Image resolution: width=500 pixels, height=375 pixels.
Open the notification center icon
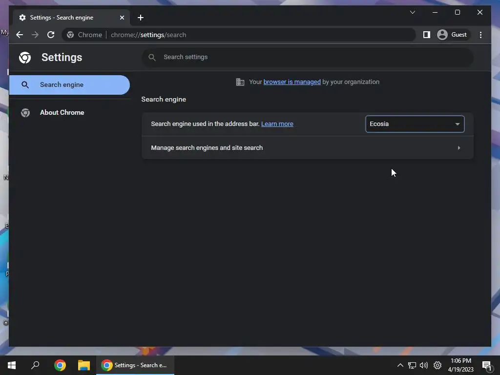coord(487,365)
